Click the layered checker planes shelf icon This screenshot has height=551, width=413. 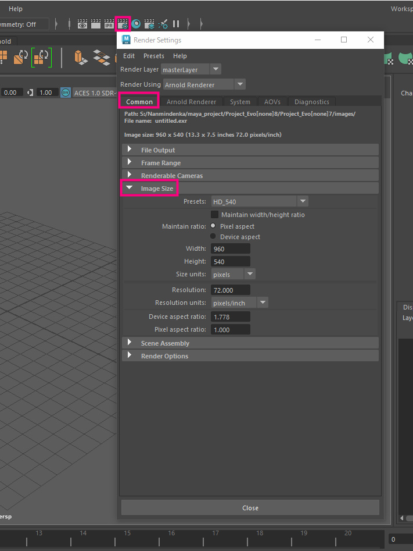tap(102, 57)
